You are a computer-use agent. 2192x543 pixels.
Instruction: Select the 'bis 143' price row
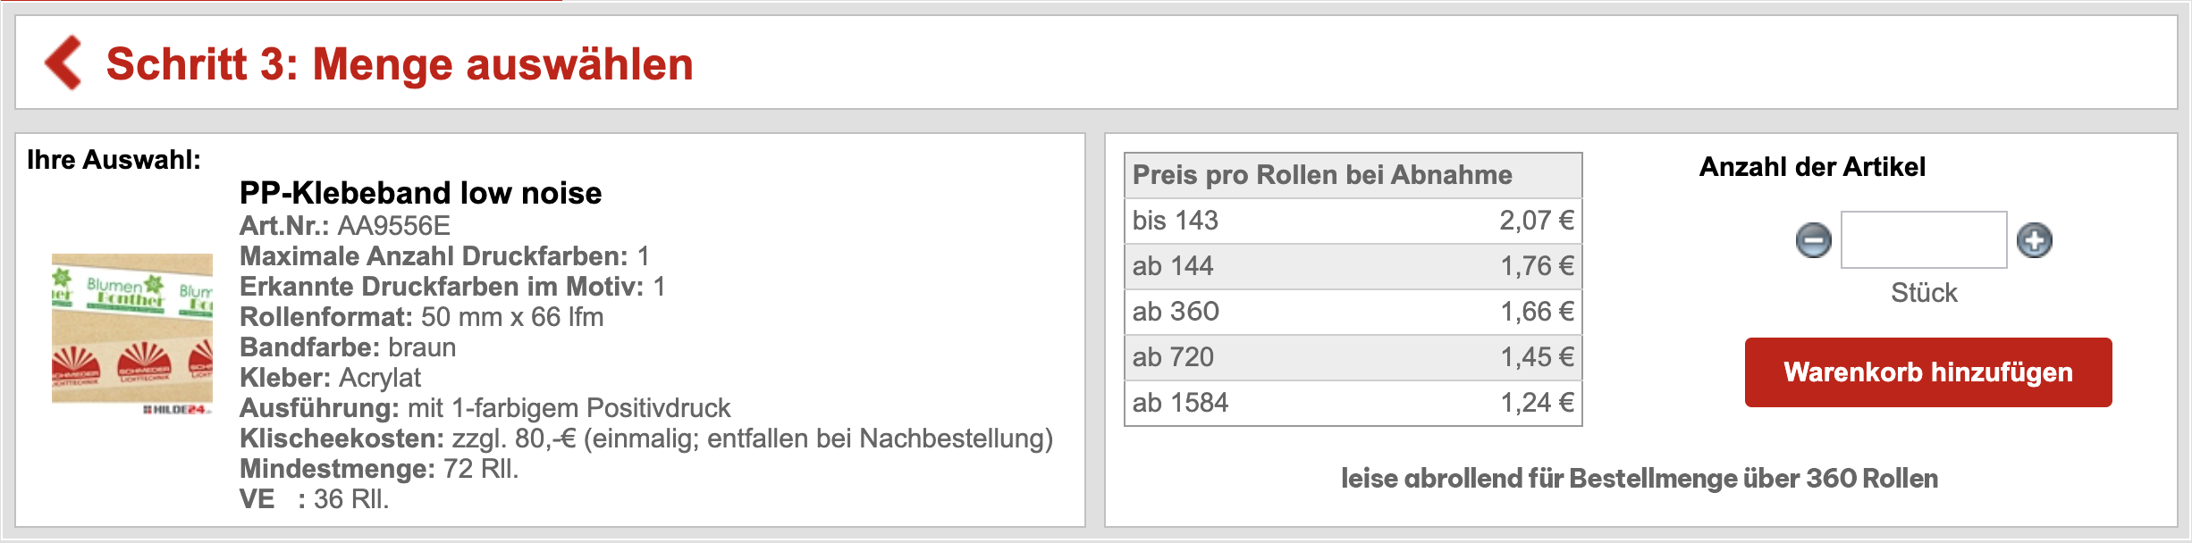click(x=1353, y=221)
